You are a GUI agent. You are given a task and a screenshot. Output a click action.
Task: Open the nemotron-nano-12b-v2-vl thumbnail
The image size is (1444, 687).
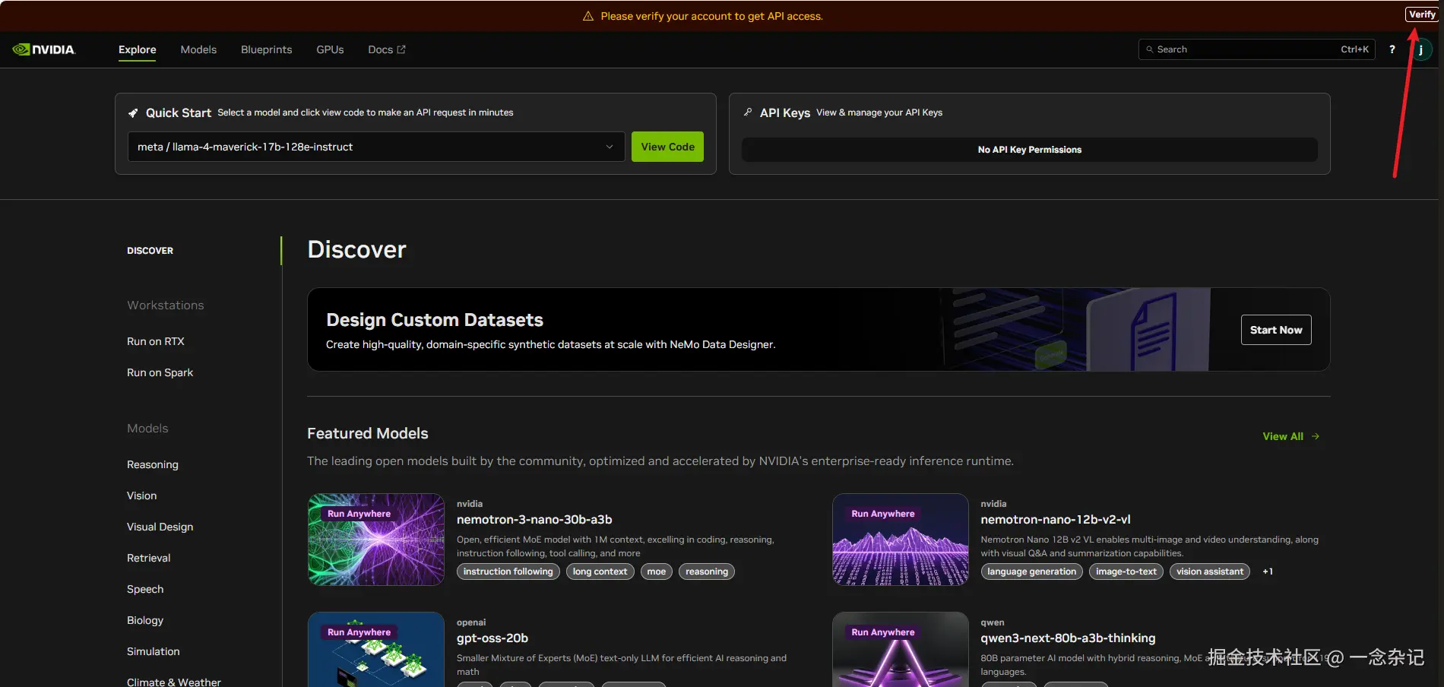coord(901,540)
